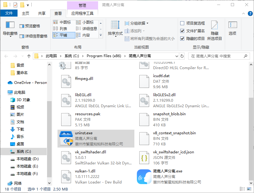Viewport: 254px width, 193px height.
Task: Navigate up to the parent folder
Action: pyautogui.click(x=29, y=56)
